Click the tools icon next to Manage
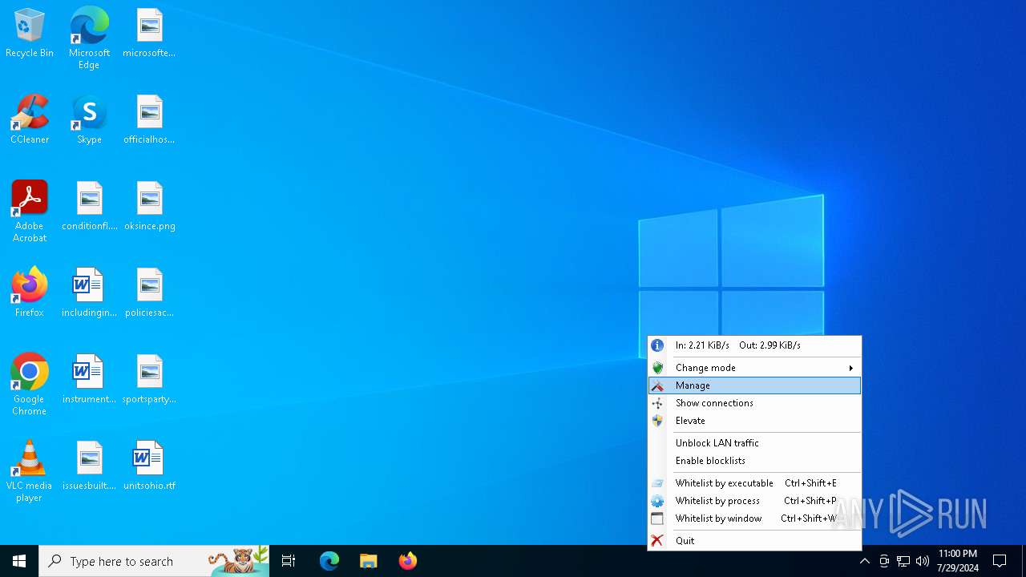 (x=657, y=385)
